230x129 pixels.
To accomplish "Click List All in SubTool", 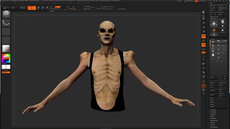I will (214, 78).
